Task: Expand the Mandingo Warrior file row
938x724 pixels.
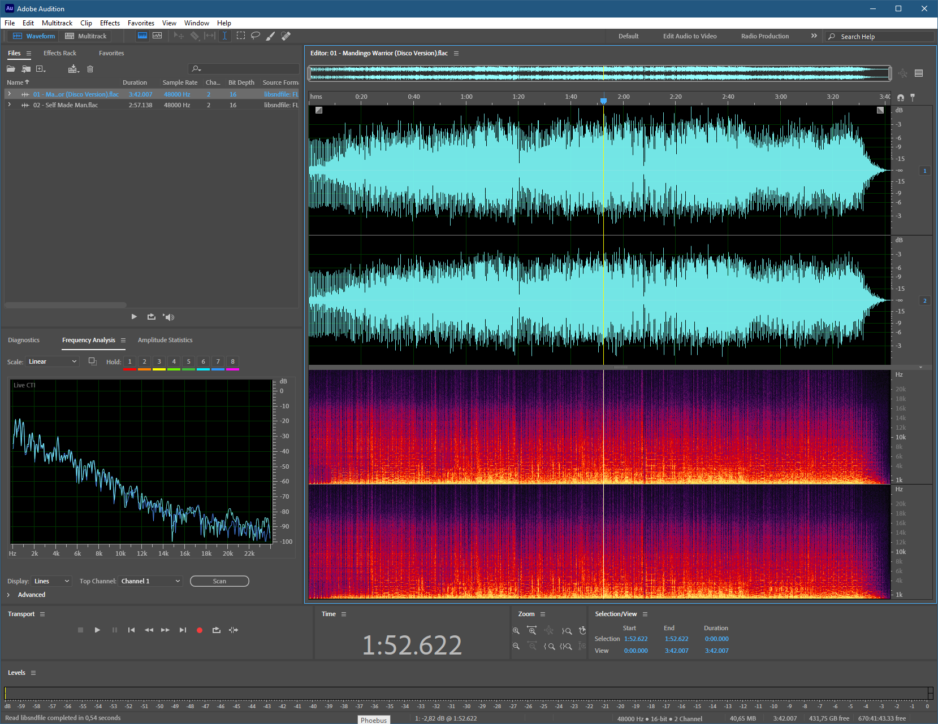Action: 9,94
